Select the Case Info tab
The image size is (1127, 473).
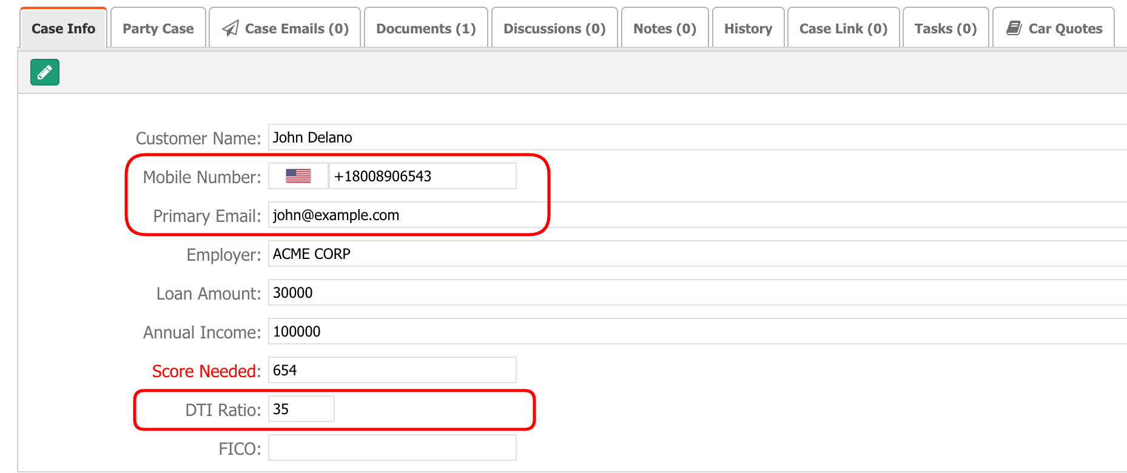[x=63, y=29]
